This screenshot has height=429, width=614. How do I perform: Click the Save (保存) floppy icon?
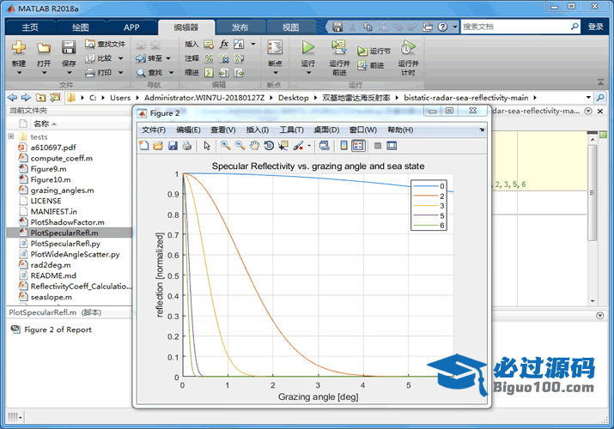point(69,48)
